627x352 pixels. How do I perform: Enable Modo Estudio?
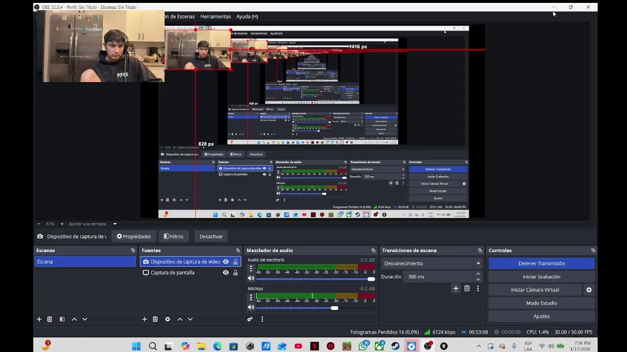click(x=542, y=303)
